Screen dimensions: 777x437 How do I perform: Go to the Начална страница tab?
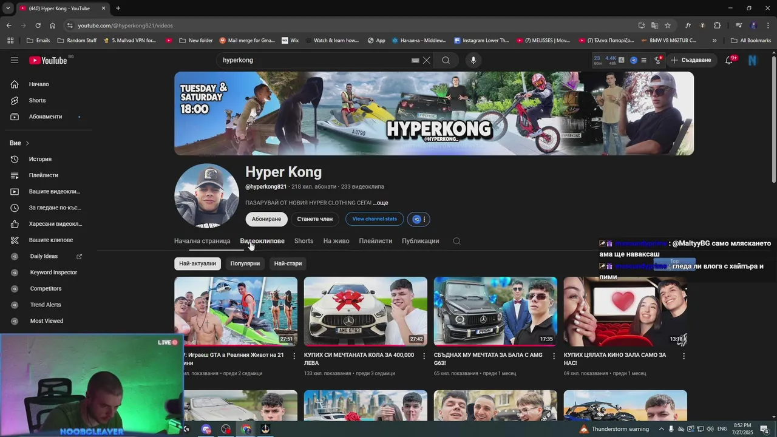(x=202, y=241)
